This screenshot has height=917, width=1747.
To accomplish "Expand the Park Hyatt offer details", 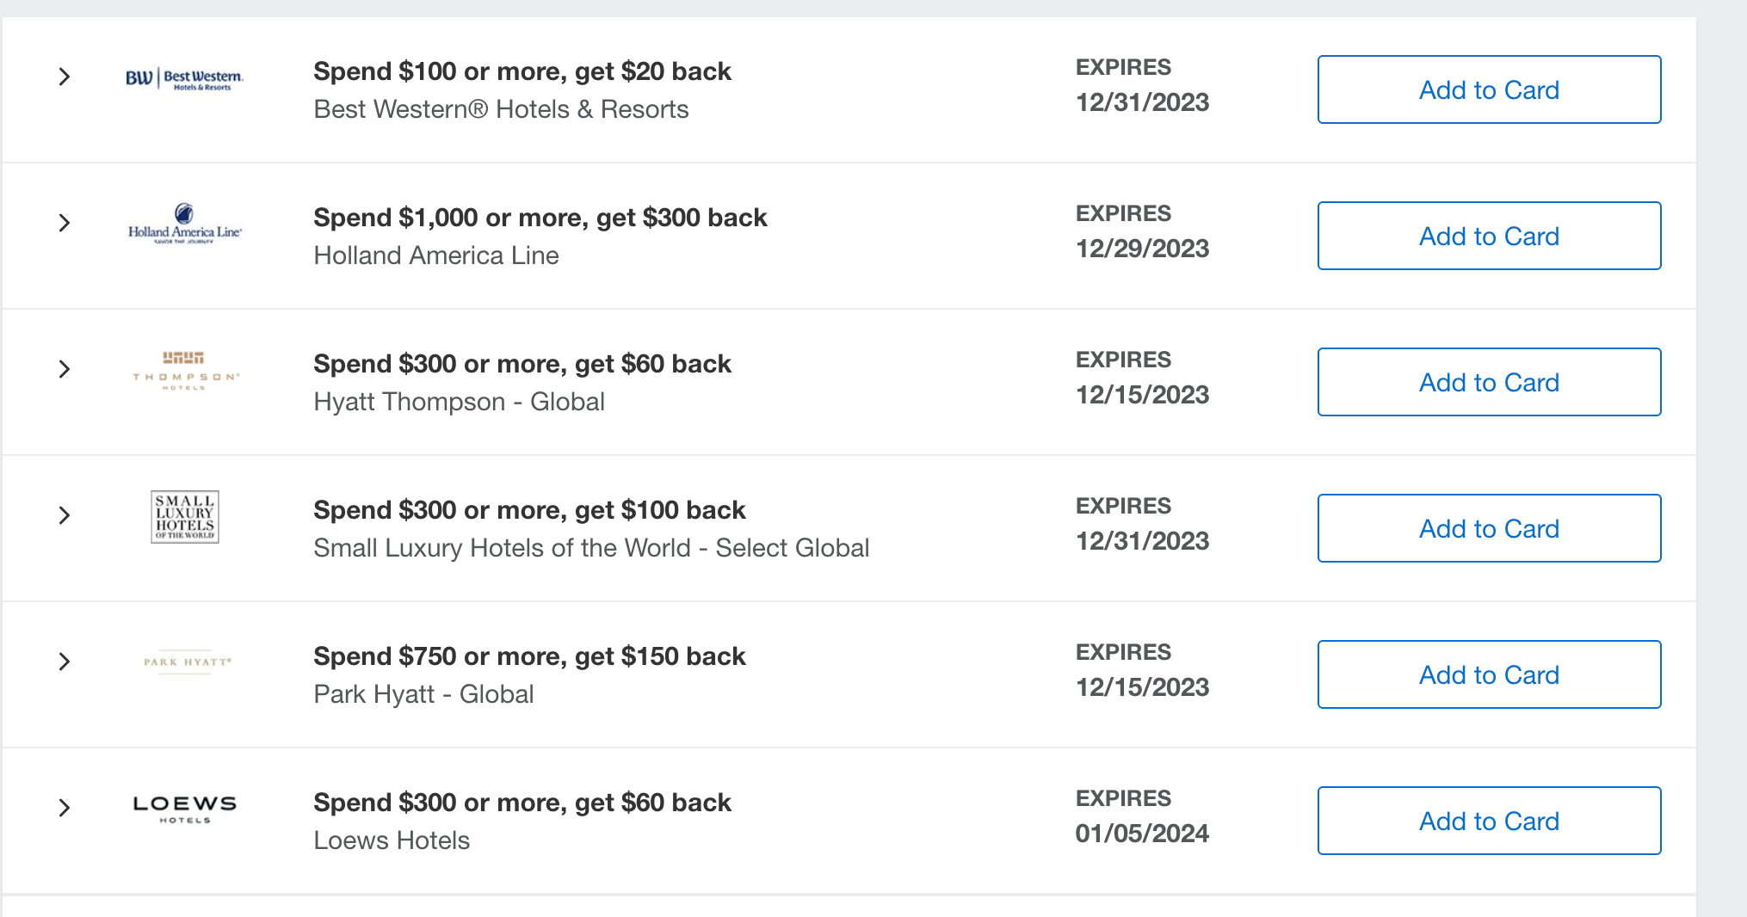I will tap(64, 662).
